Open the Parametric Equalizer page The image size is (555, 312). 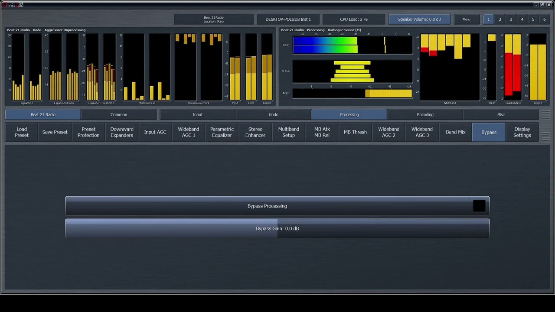[222, 132]
